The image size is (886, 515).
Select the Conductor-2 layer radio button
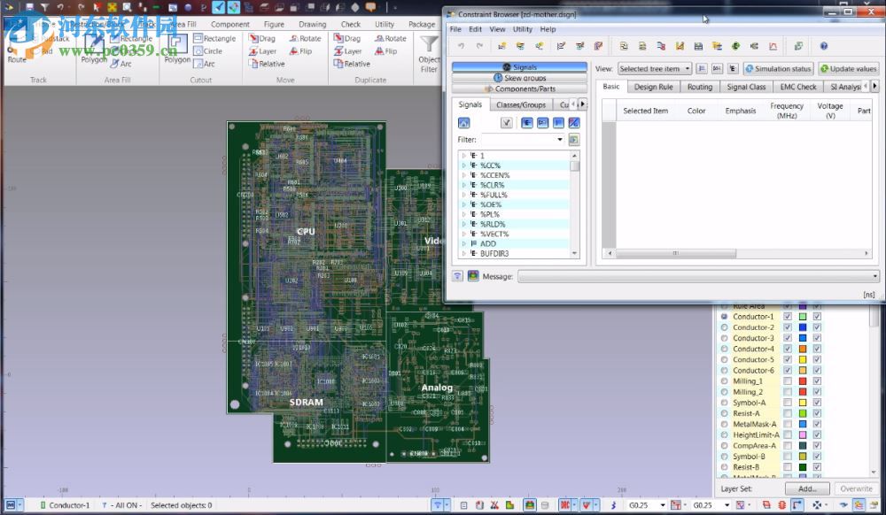(x=724, y=327)
